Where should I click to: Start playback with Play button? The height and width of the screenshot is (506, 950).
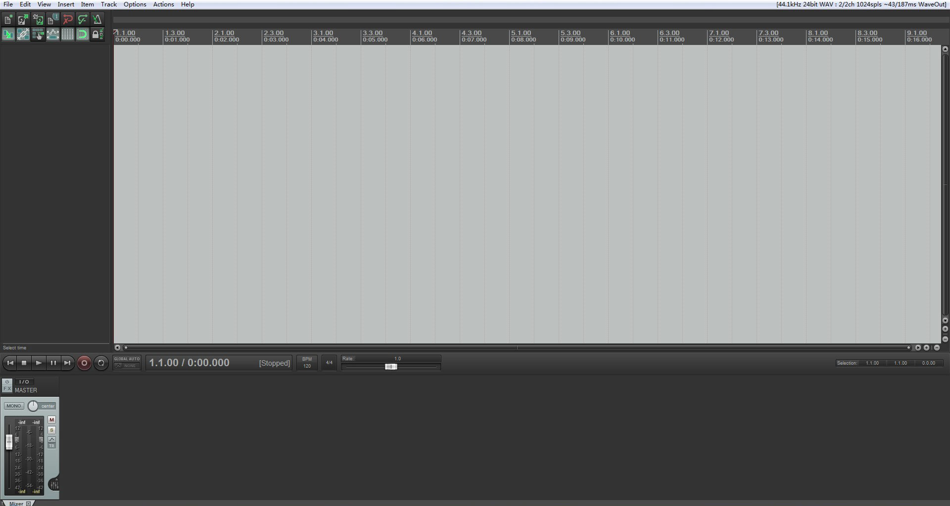coord(39,363)
